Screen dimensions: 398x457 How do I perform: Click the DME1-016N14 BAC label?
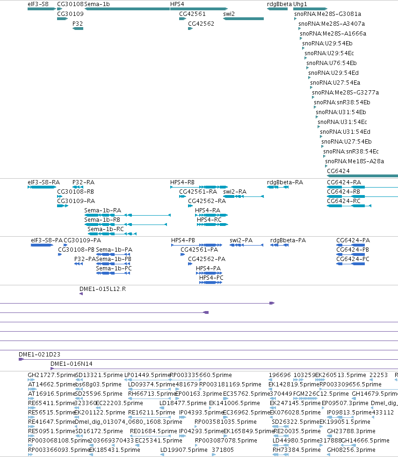point(72,364)
